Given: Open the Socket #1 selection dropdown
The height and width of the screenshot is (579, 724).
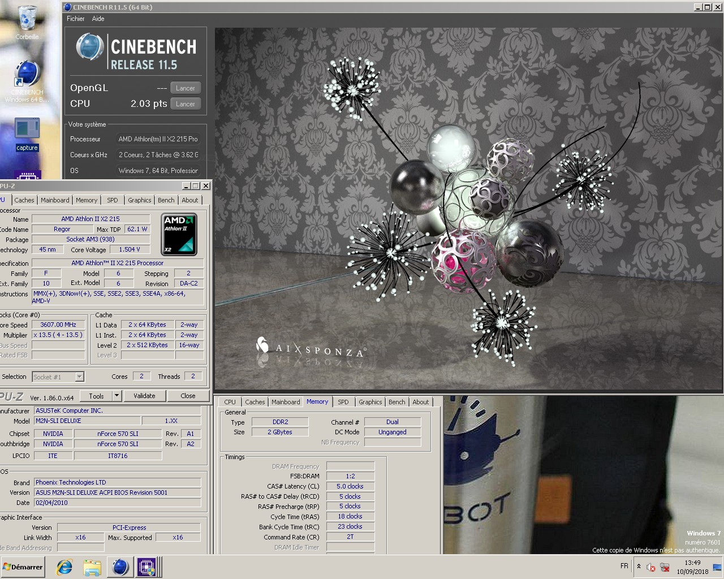Looking at the screenshot, I should click(x=58, y=377).
